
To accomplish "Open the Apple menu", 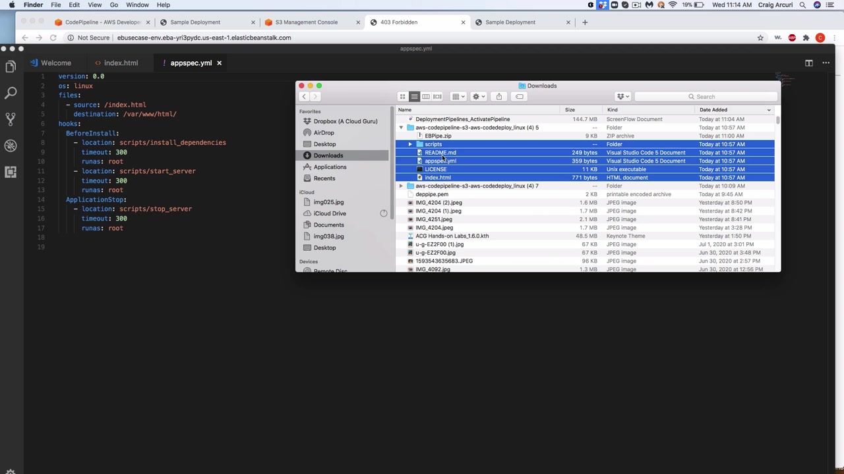I will (12, 5).
